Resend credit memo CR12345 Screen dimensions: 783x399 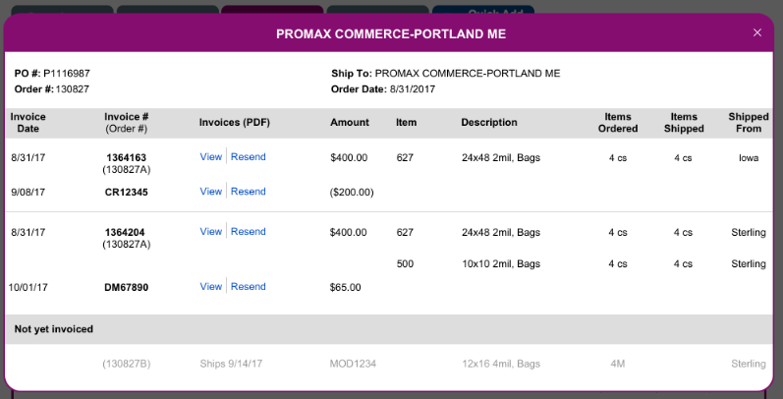pos(249,192)
